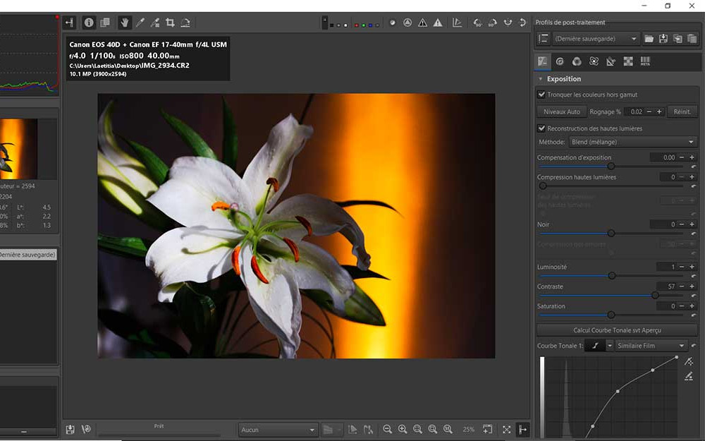Toggle the white background color square
The height and width of the screenshot is (441, 705).
coord(345,25)
